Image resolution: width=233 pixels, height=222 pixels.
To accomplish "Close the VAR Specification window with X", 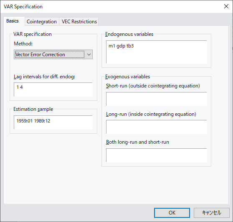I will click(226, 6).
